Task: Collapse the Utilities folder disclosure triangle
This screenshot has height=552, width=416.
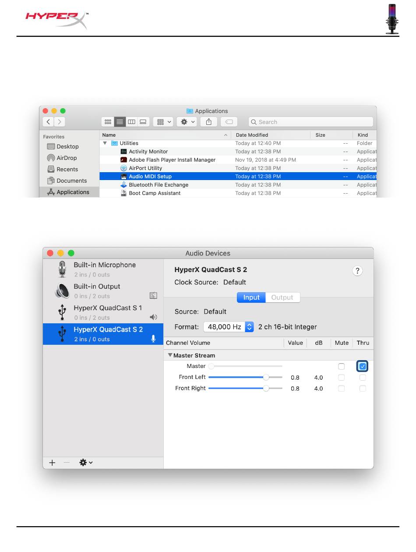Action: tap(105, 143)
